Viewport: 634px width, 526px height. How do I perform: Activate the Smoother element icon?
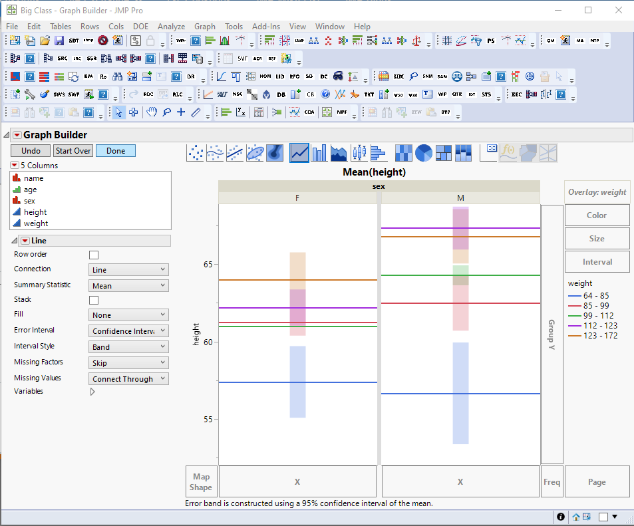pos(215,153)
